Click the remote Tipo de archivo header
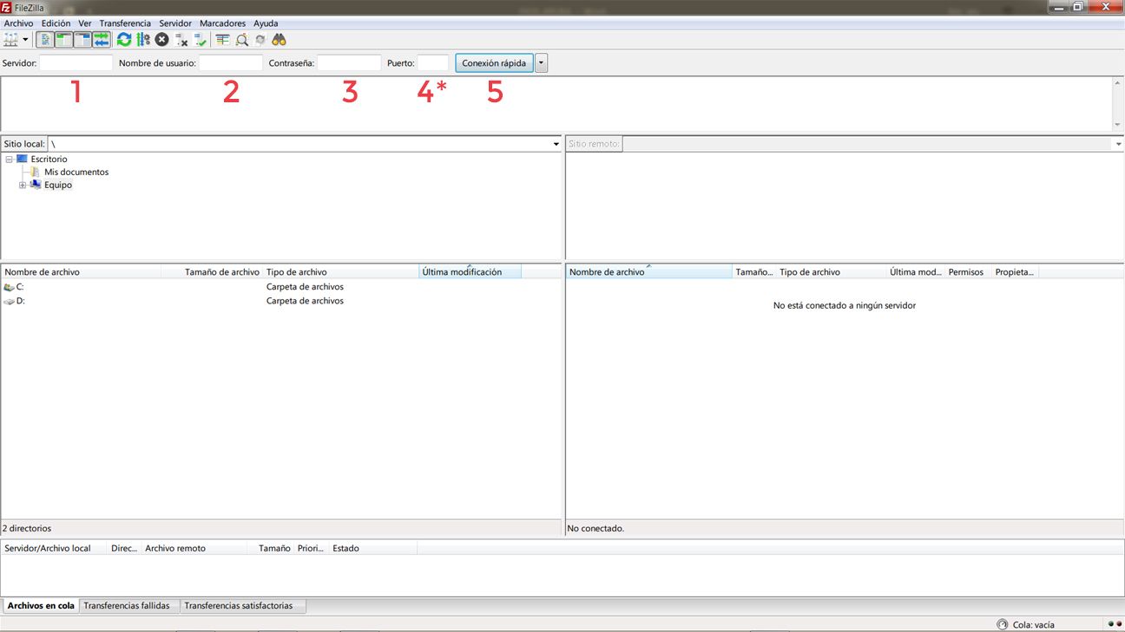Image resolution: width=1125 pixels, height=632 pixels. pyautogui.click(x=832, y=272)
